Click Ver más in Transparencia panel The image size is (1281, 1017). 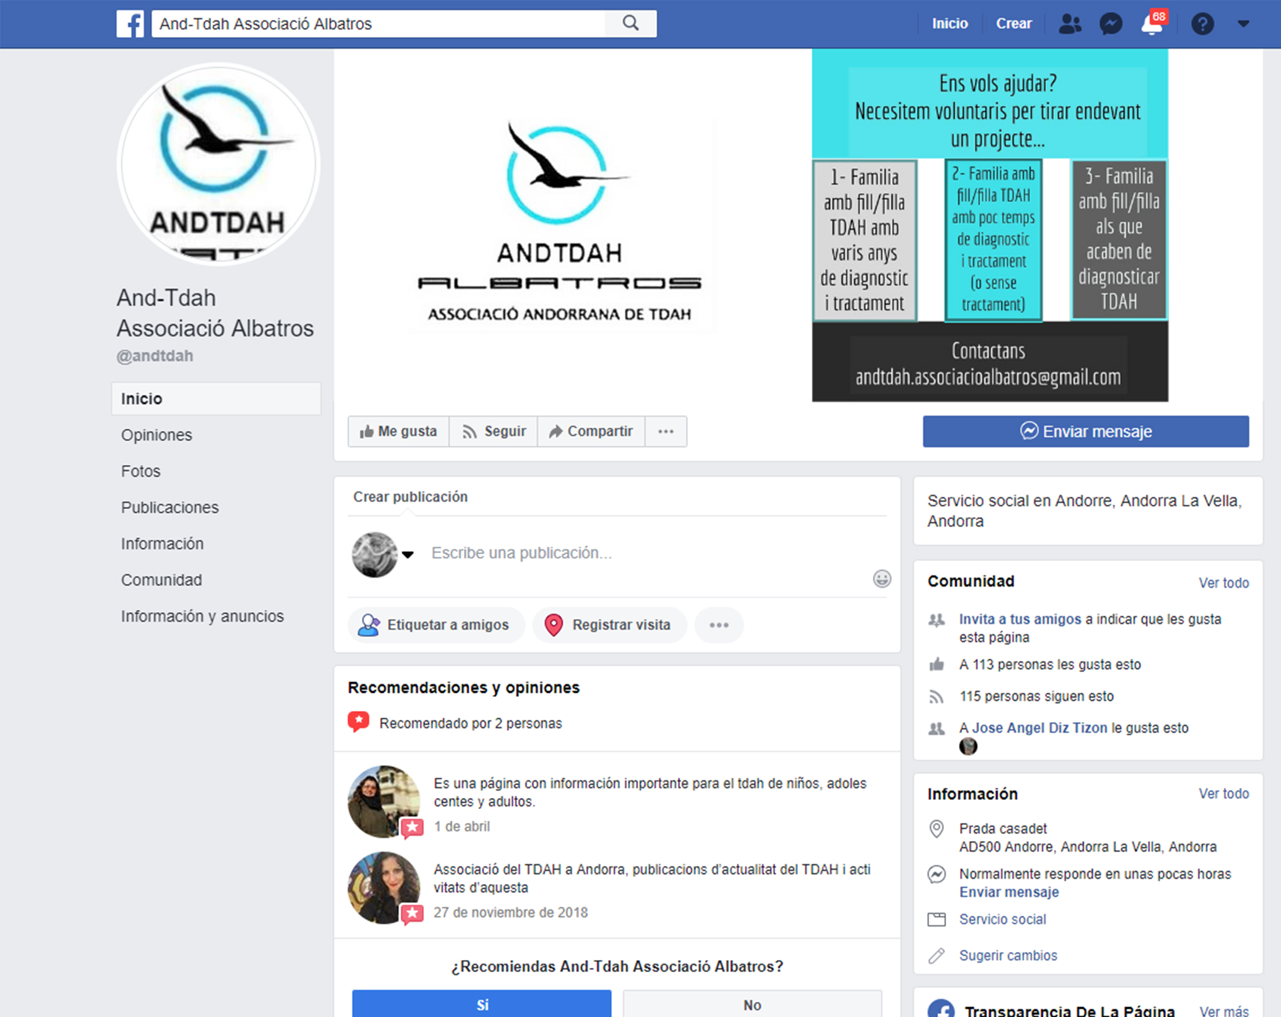(1224, 1011)
